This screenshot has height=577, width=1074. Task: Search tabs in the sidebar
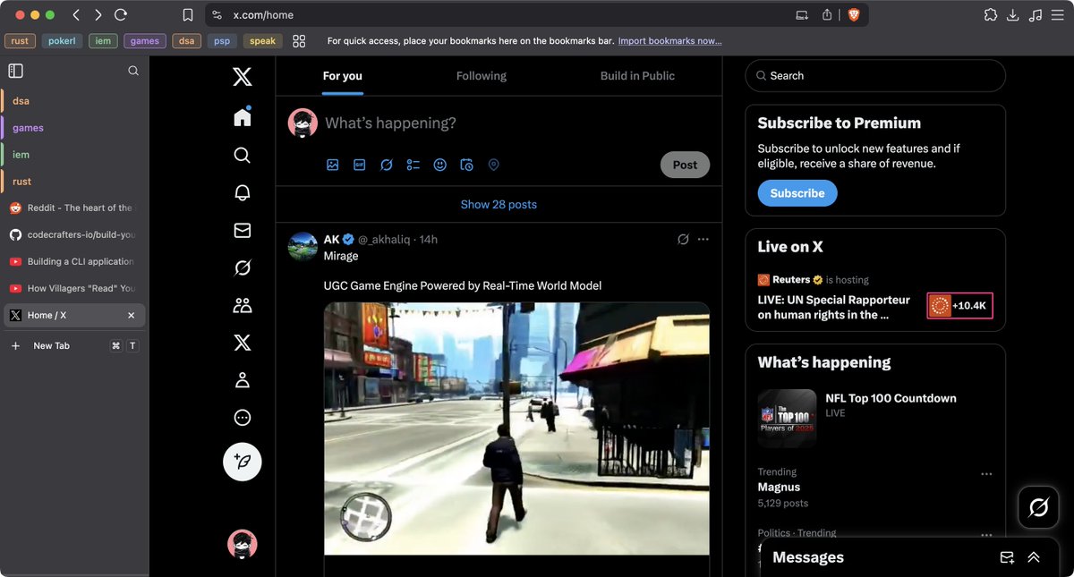tap(133, 71)
